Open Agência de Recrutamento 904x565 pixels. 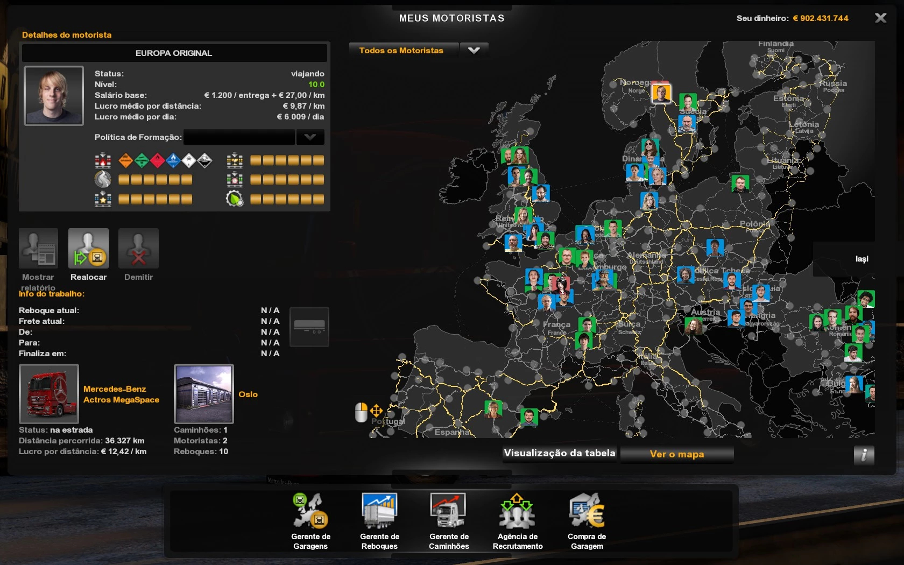click(517, 520)
